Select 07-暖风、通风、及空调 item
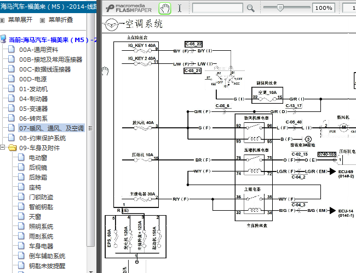Image resolution: width=356 pixels, height=273 pixels. click(x=51, y=128)
